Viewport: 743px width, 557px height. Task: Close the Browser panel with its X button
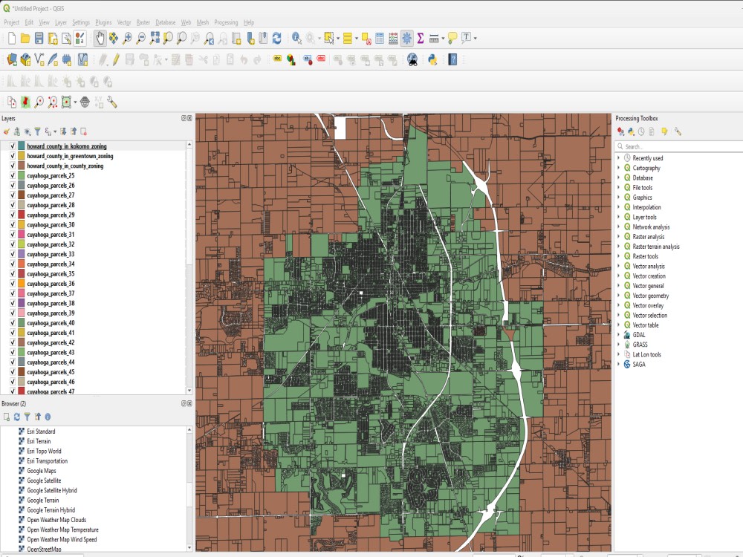click(x=189, y=403)
